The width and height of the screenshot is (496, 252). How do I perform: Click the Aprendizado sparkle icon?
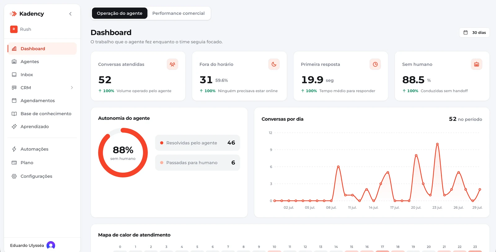coord(14,127)
